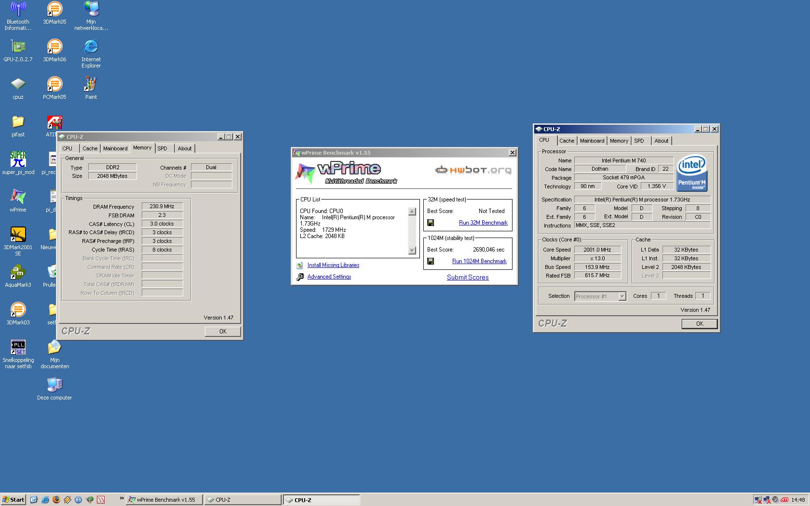Open Mainboard tab in right CPU-Z window

592,141
